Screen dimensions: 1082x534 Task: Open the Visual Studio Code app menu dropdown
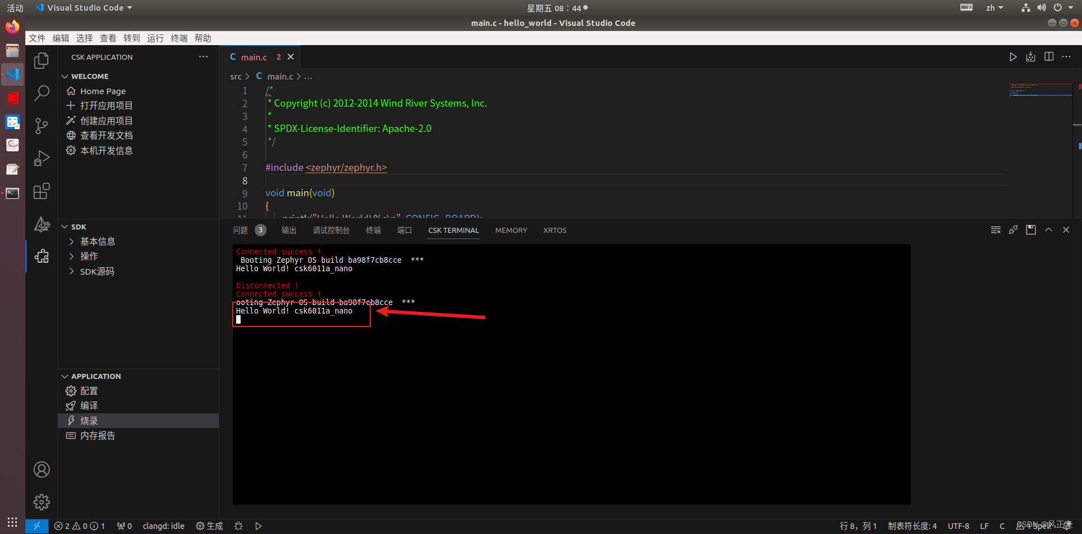(x=83, y=8)
